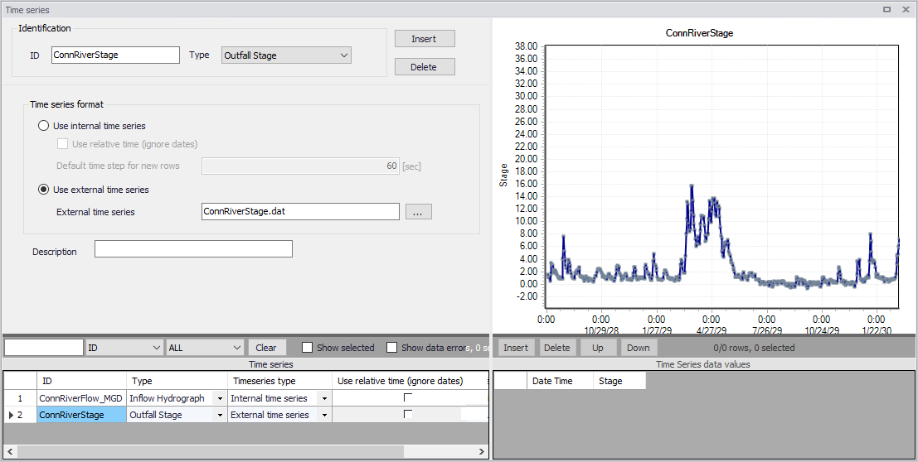Click the Description text field
This screenshot has width=918, height=462.
(193, 248)
